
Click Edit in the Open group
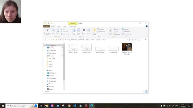116,32
